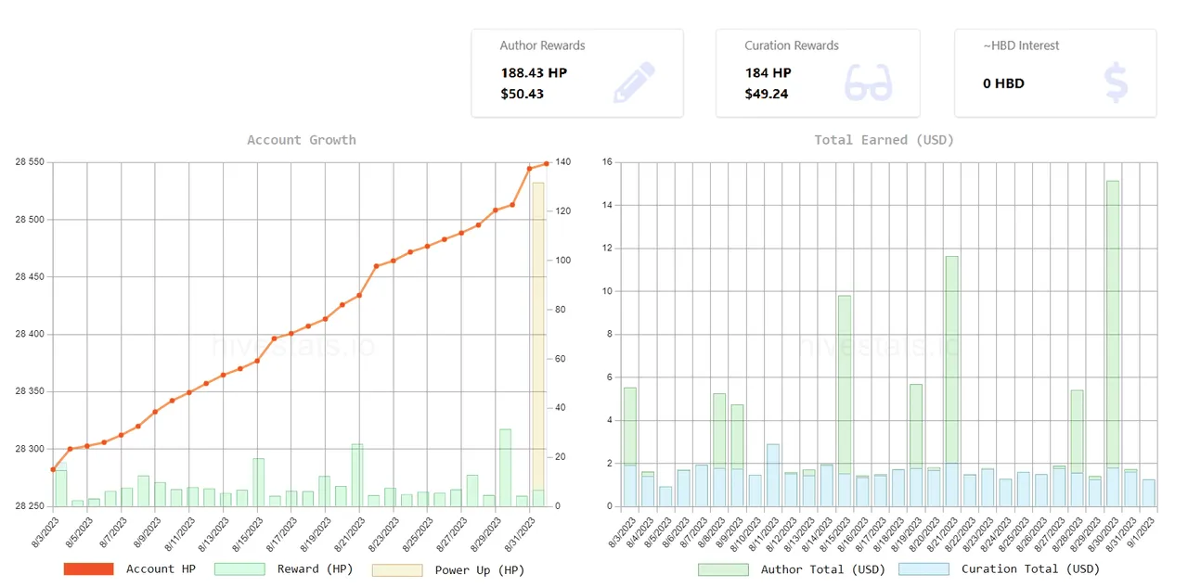
Task: Click the 8/21/2023 bar in Total Earned chart
Action: pos(951,381)
